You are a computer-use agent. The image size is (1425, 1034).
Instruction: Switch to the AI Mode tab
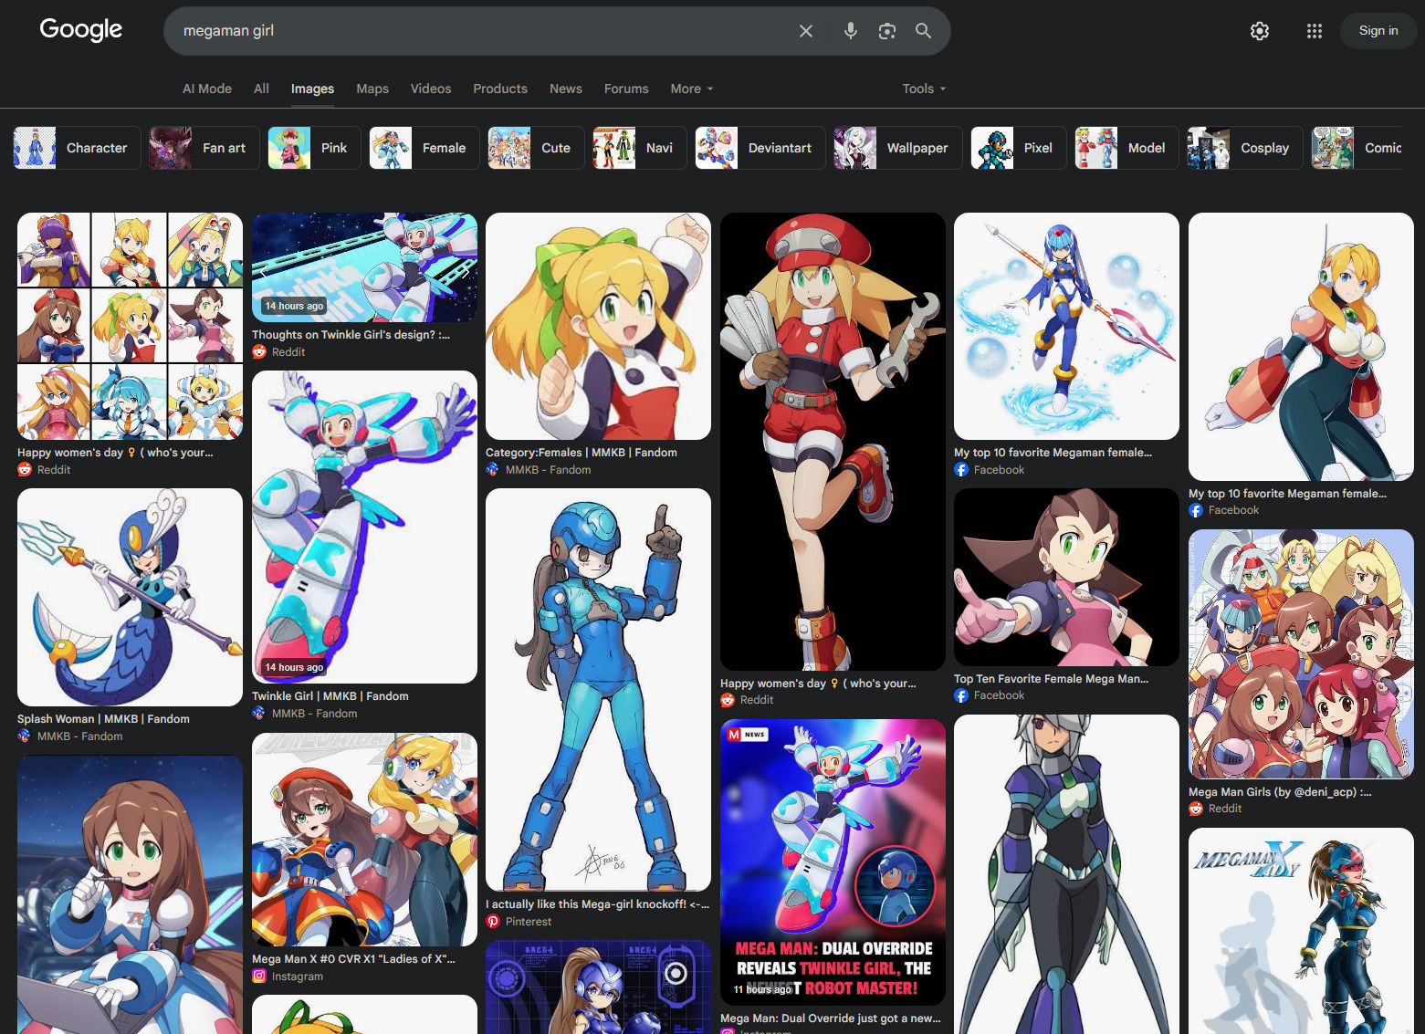pyautogui.click(x=207, y=89)
